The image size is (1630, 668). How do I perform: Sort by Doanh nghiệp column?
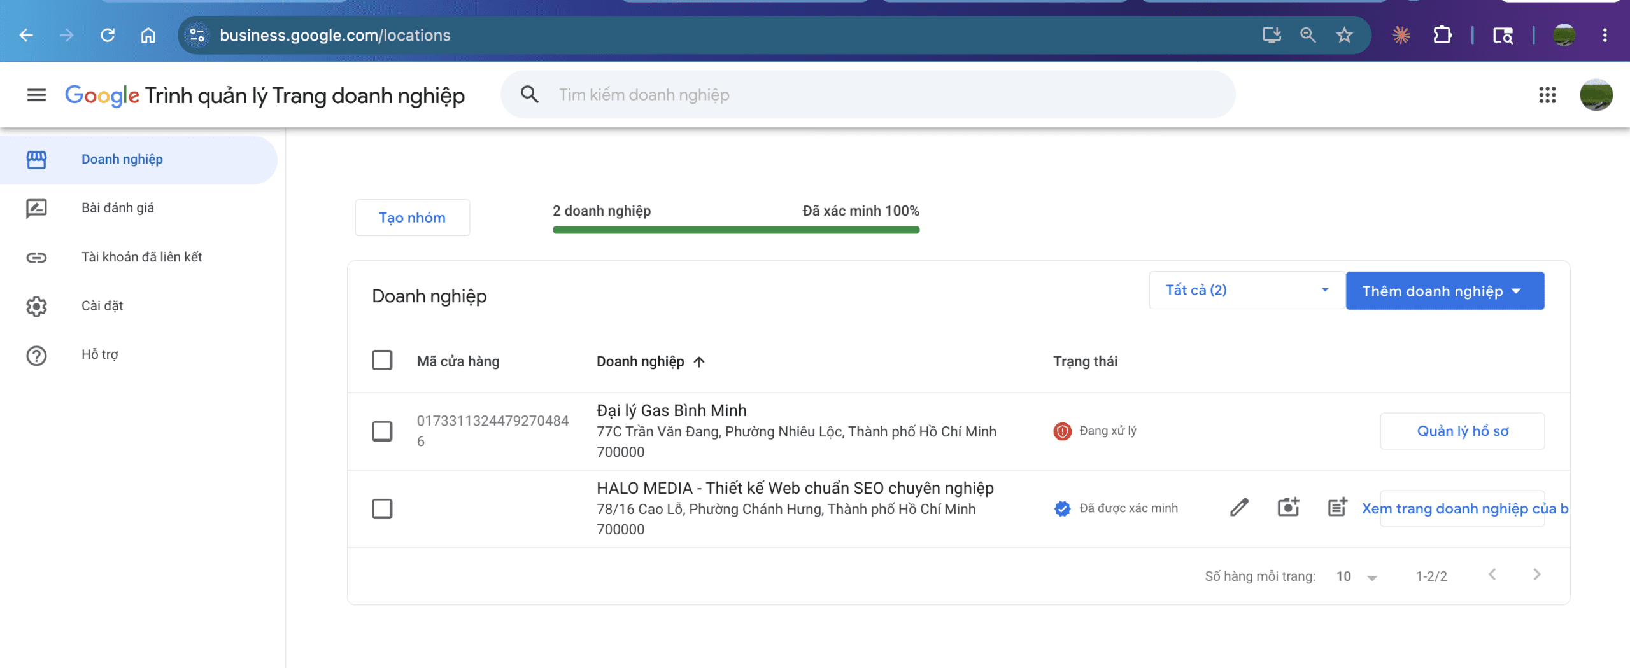point(650,361)
